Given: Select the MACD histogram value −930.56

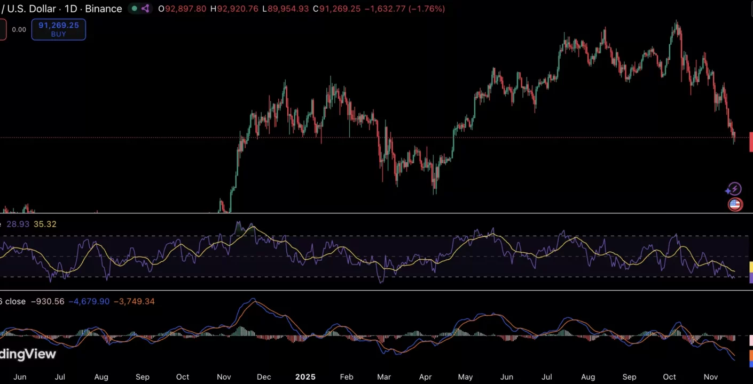Looking at the screenshot, I should (48, 301).
